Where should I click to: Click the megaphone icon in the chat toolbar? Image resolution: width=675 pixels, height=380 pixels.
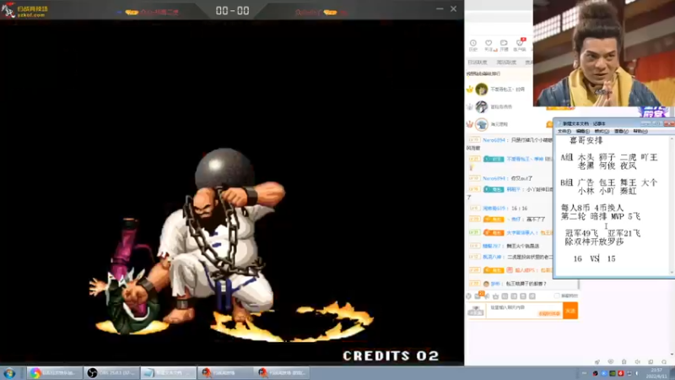pos(488,296)
